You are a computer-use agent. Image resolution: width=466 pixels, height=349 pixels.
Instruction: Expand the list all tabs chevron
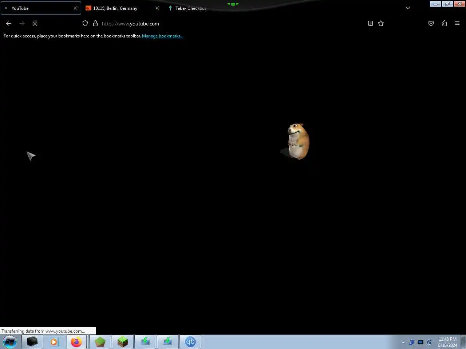point(408,8)
